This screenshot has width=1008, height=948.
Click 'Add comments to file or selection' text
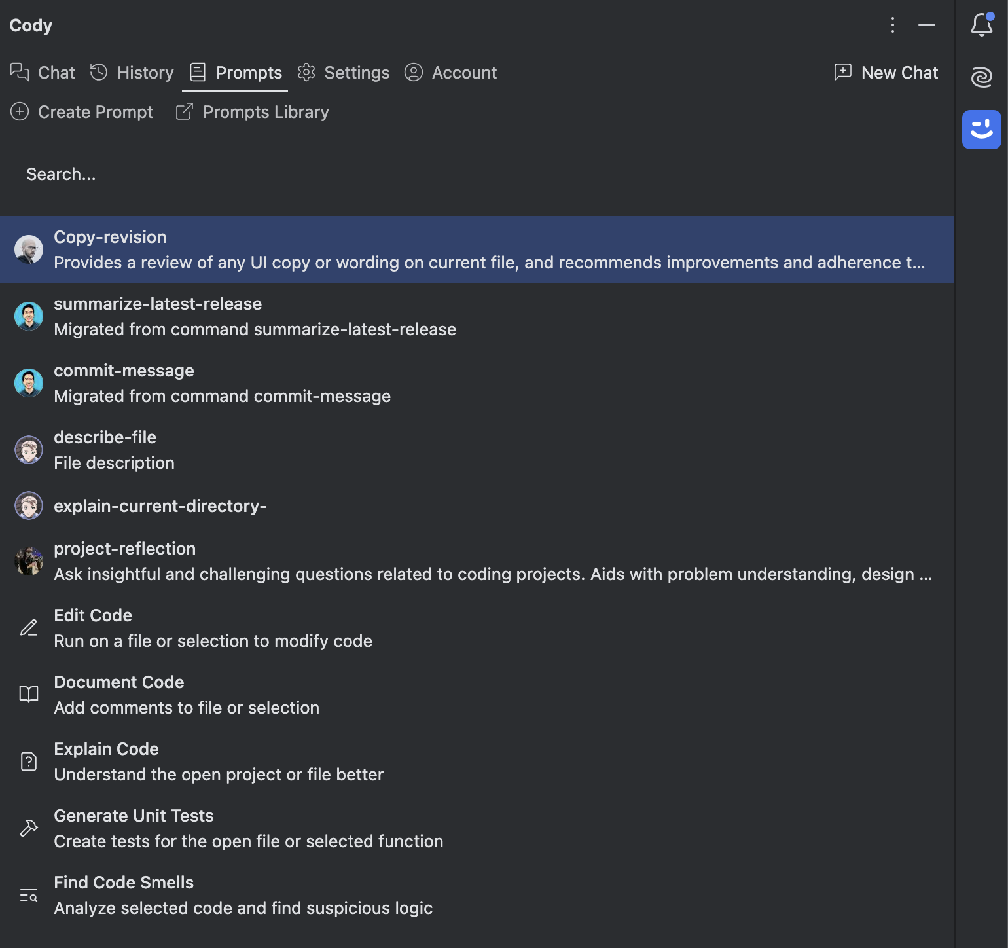point(187,708)
